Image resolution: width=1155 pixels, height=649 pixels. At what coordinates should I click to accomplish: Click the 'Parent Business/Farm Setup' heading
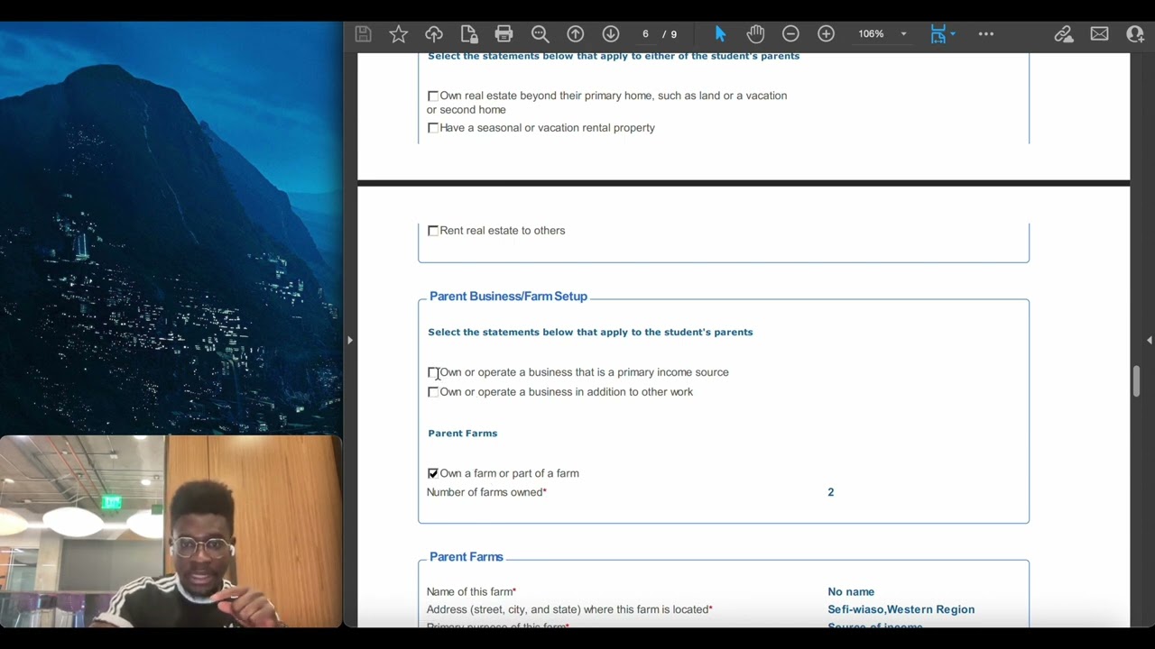508,297
